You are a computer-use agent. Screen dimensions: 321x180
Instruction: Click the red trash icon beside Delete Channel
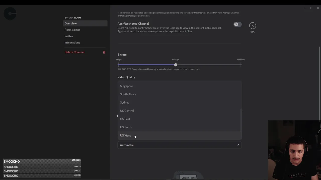pyautogui.click(x=104, y=52)
